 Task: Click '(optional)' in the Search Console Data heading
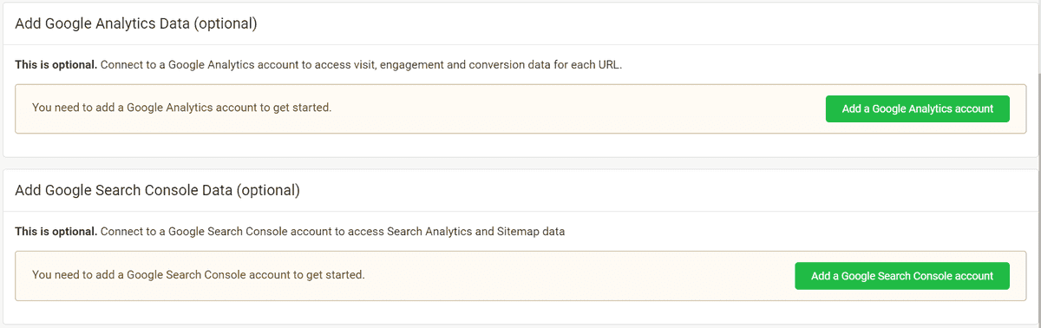click(x=268, y=189)
